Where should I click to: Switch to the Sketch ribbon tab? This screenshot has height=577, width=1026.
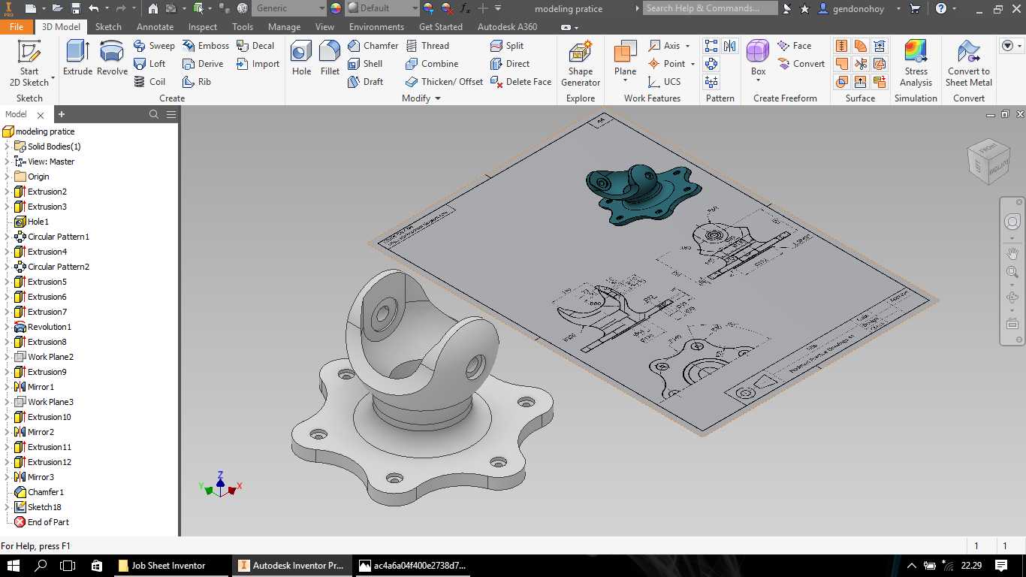coord(108,26)
